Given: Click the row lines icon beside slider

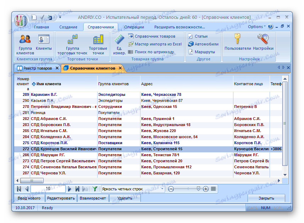Looking at the screenshot, I should pyautogui.click(x=213, y=189).
